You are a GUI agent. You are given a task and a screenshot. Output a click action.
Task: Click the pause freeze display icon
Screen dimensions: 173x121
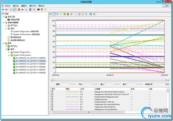coord(91,14)
